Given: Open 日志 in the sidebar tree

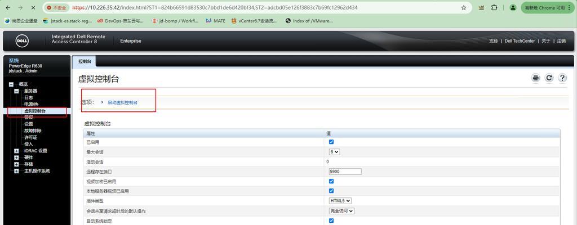Looking at the screenshot, I should point(29,98).
